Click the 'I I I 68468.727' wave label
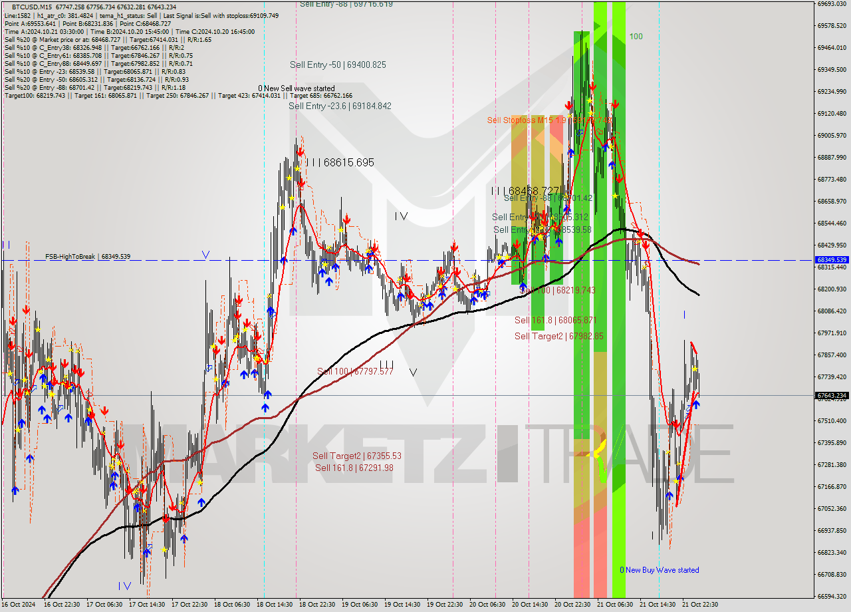The image size is (851, 612). [525, 191]
